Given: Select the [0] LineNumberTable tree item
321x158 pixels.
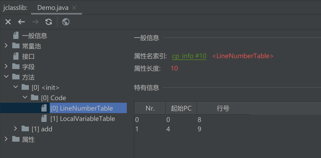Looking at the screenshot, I should [x=82, y=108].
